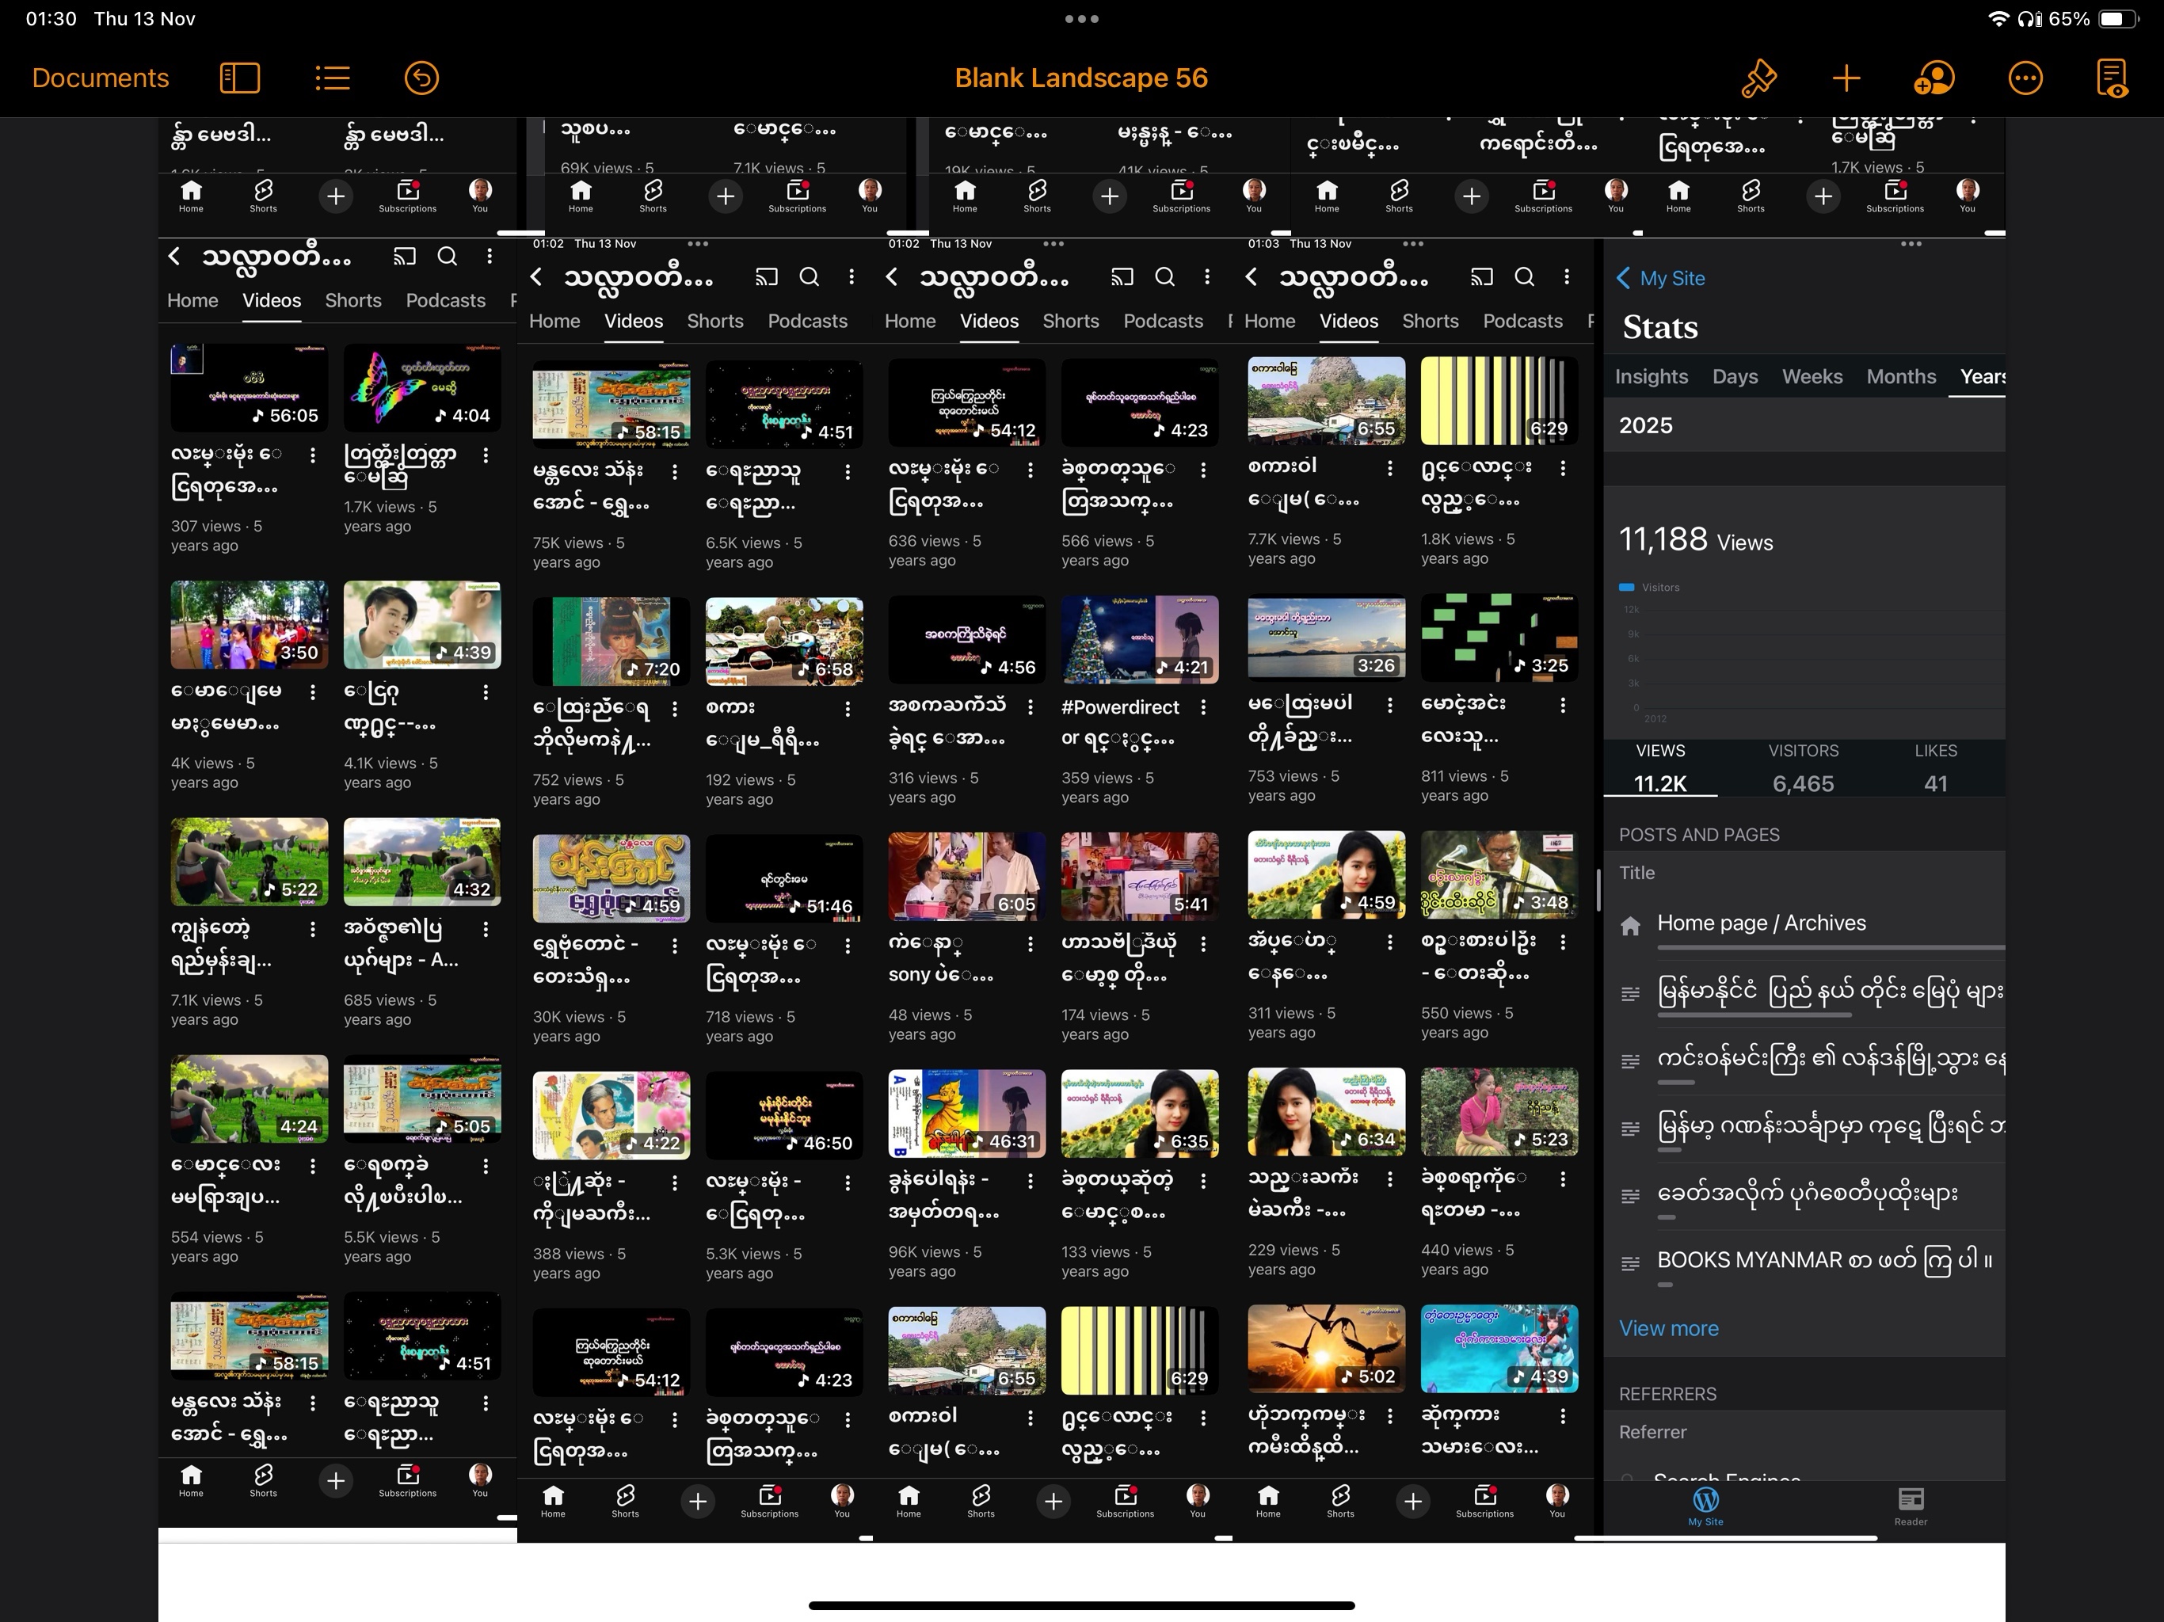Select the Insights stats tab

click(x=1651, y=377)
